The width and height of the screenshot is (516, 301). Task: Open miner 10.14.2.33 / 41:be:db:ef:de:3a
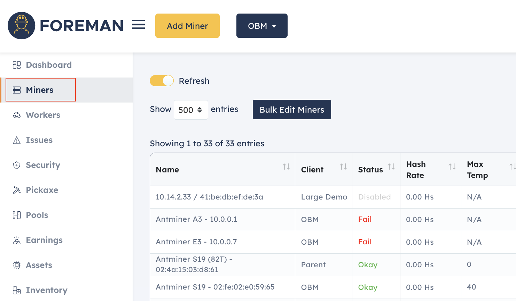pos(209,197)
